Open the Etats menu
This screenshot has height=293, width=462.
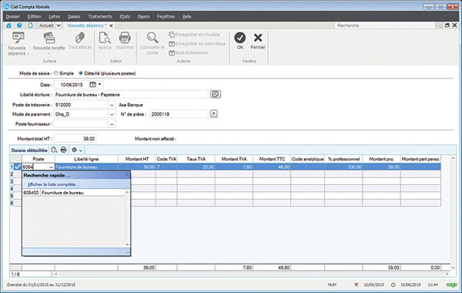tap(125, 16)
